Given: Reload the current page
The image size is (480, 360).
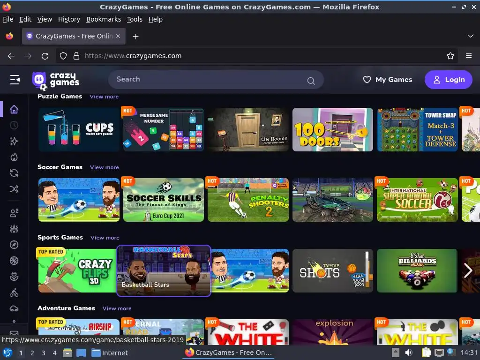Looking at the screenshot, I should (x=45, y=56).
